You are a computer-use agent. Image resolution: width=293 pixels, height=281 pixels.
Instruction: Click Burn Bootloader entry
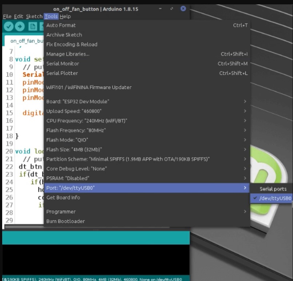147,221
